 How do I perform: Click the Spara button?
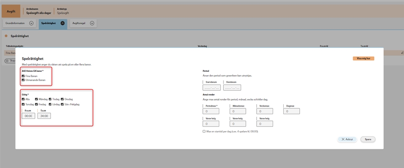pos(368,139)
